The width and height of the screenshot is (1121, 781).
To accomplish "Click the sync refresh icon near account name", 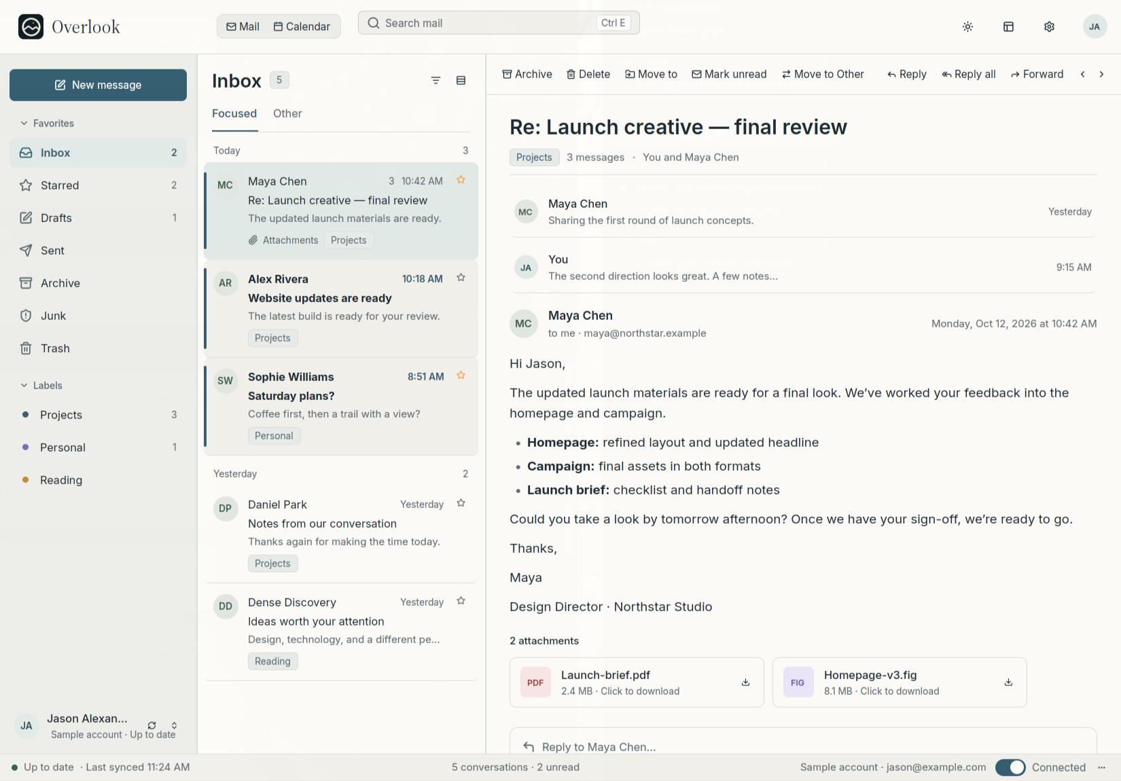I will point(152,725).
